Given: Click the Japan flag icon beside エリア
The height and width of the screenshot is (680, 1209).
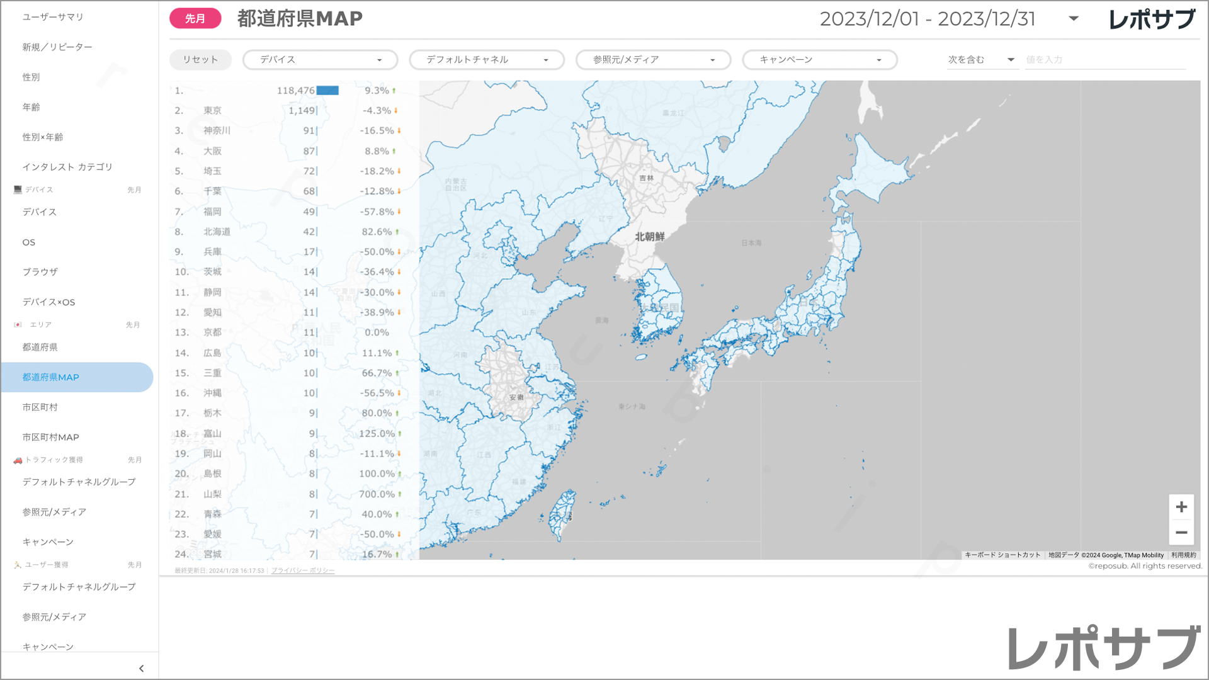Looking at the screenshot, I should [18, 325].
